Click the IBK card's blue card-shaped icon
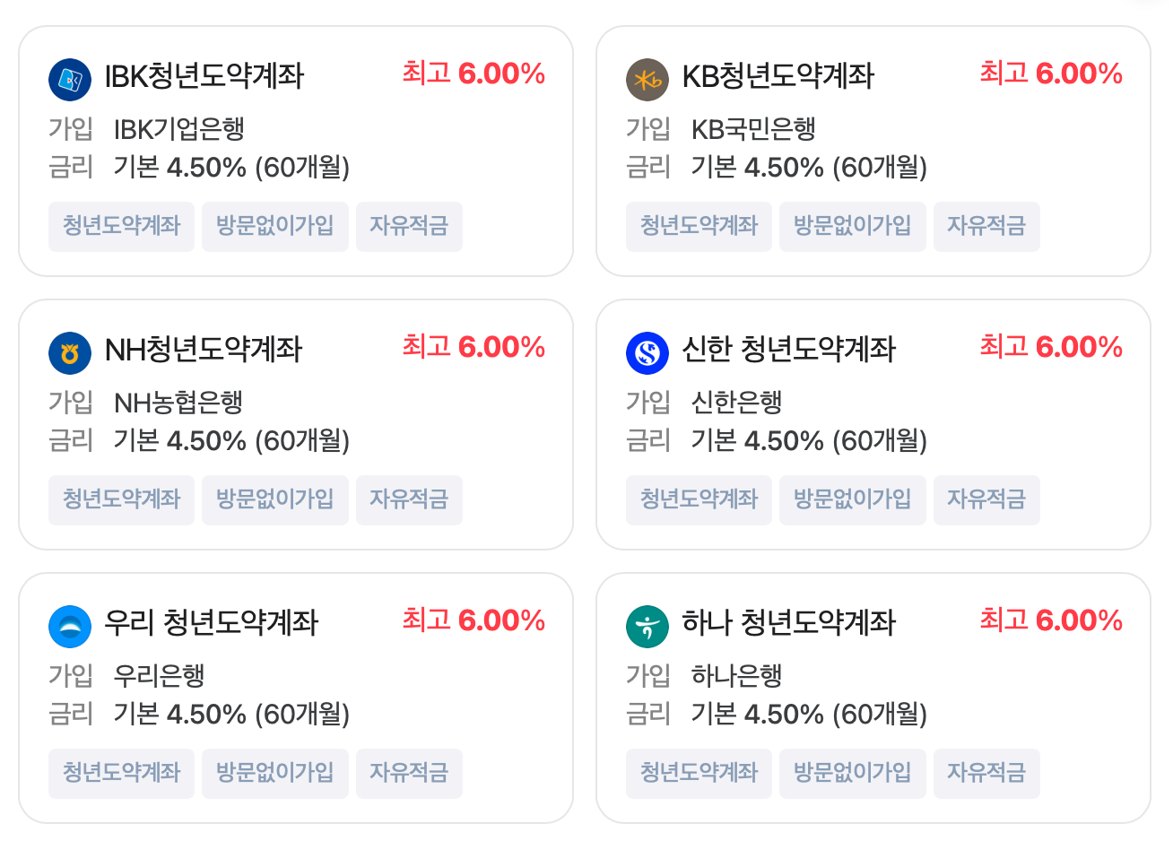The width and height of the screenshot is (1173, 841). 70,79
